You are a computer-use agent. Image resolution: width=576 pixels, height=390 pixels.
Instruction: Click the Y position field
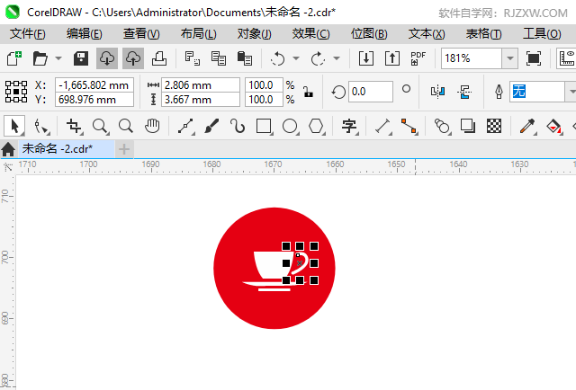(x=94, y=100)
